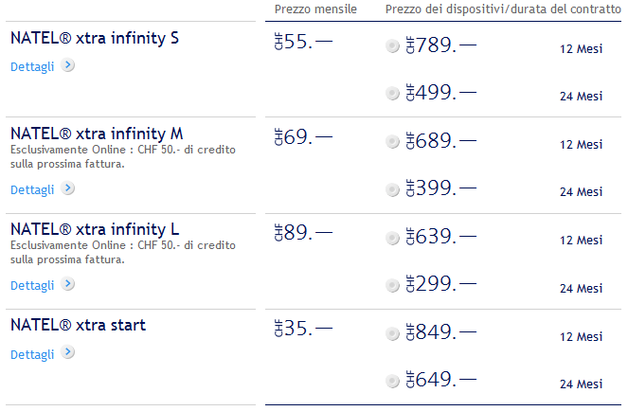Click the NATEL xtra infinity L title
Image resolution: width=628 pixels, height=411 pixels.
click(x=95, y=229)
